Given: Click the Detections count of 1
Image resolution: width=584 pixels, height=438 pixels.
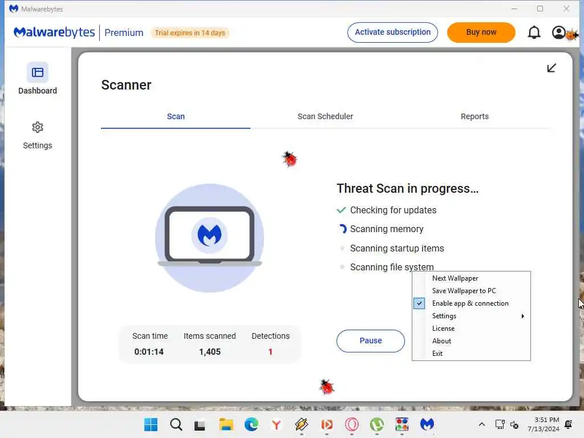Looking at the screenshot, I should pos(270,352).
